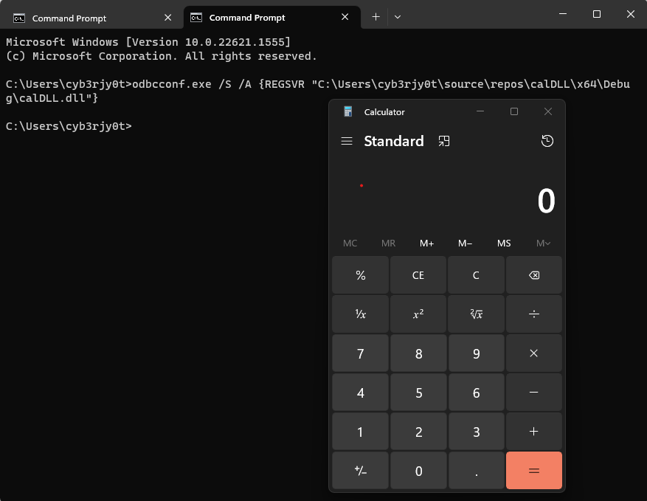Click digit 4 on the keypad

(x=360, y=393)
